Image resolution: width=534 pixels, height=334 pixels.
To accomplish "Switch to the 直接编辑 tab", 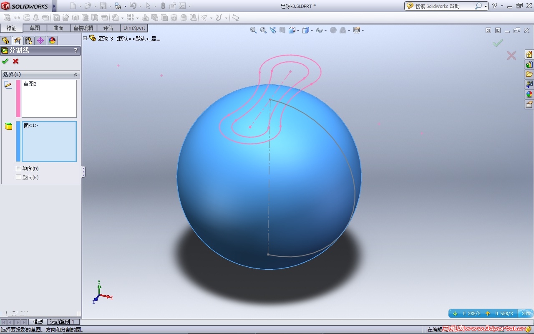I will point(83,28).
